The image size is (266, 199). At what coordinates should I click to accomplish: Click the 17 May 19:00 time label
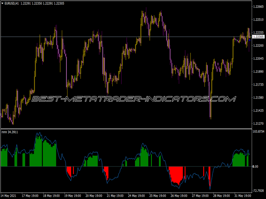click(30, 196)
